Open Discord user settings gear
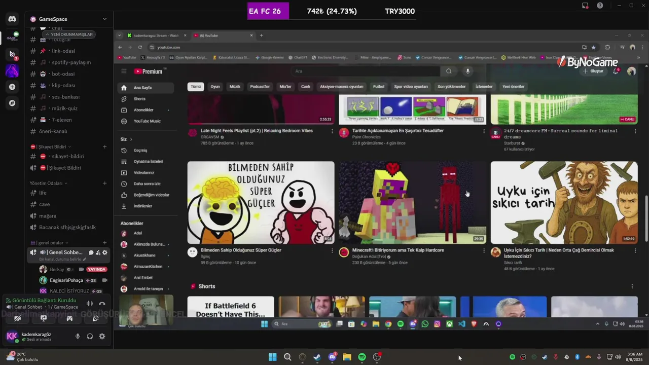Viewport: 649px width, 365px height. coord(102,336)
